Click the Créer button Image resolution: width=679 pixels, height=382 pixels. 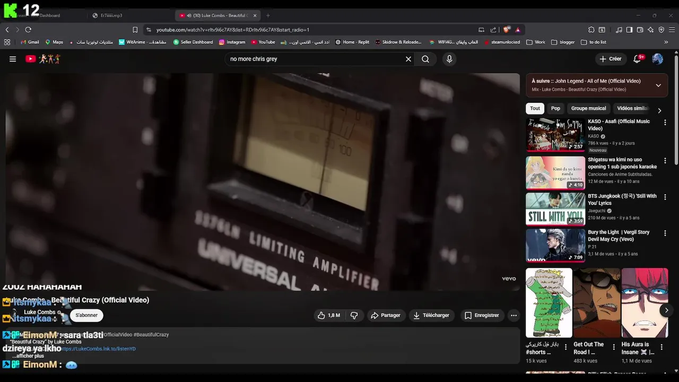pos(611,59)
